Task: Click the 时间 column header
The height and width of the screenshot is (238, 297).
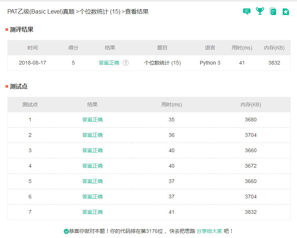Action: click(32, 48)
